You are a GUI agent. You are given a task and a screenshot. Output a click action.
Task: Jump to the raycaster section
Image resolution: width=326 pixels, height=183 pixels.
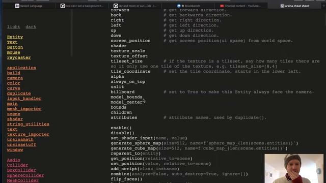19,57
